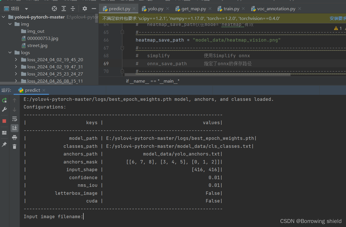346x227 pixels.
Task: Click the fold marker at line 70
Action: click(122, 71)
